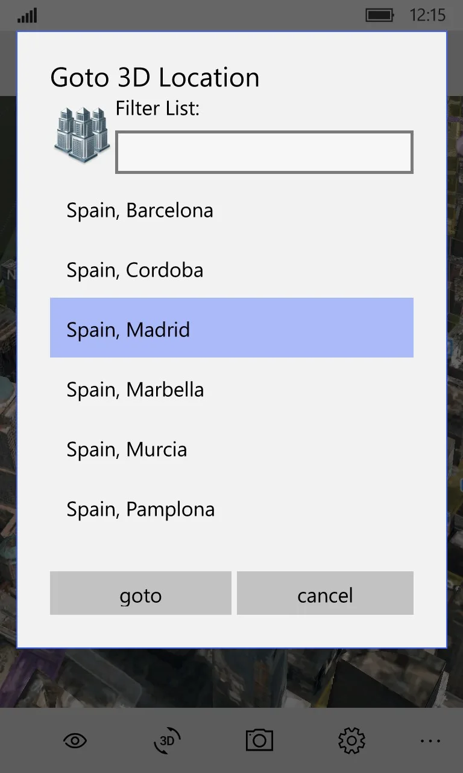
Task: Click the goto button
Action: pyautogui.click(x=140, y=593)
